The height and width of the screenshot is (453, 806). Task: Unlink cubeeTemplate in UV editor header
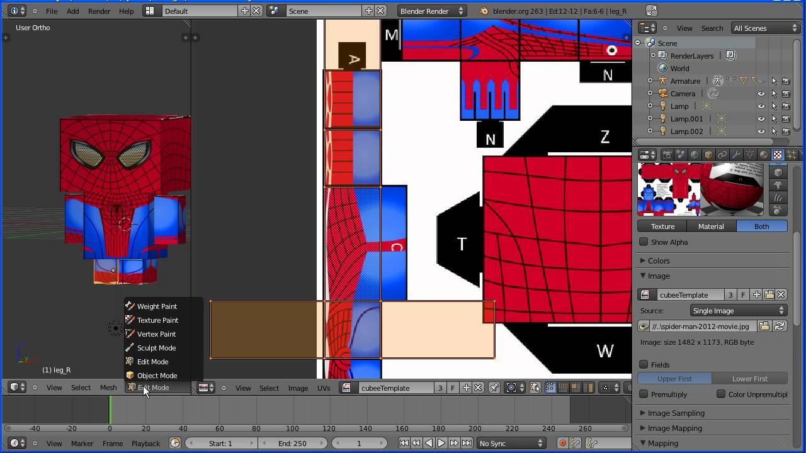click(478, 388)
